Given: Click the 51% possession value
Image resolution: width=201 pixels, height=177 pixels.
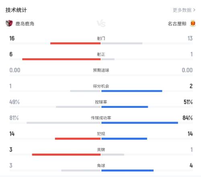Looking at the screenshot, I should 188,102.
